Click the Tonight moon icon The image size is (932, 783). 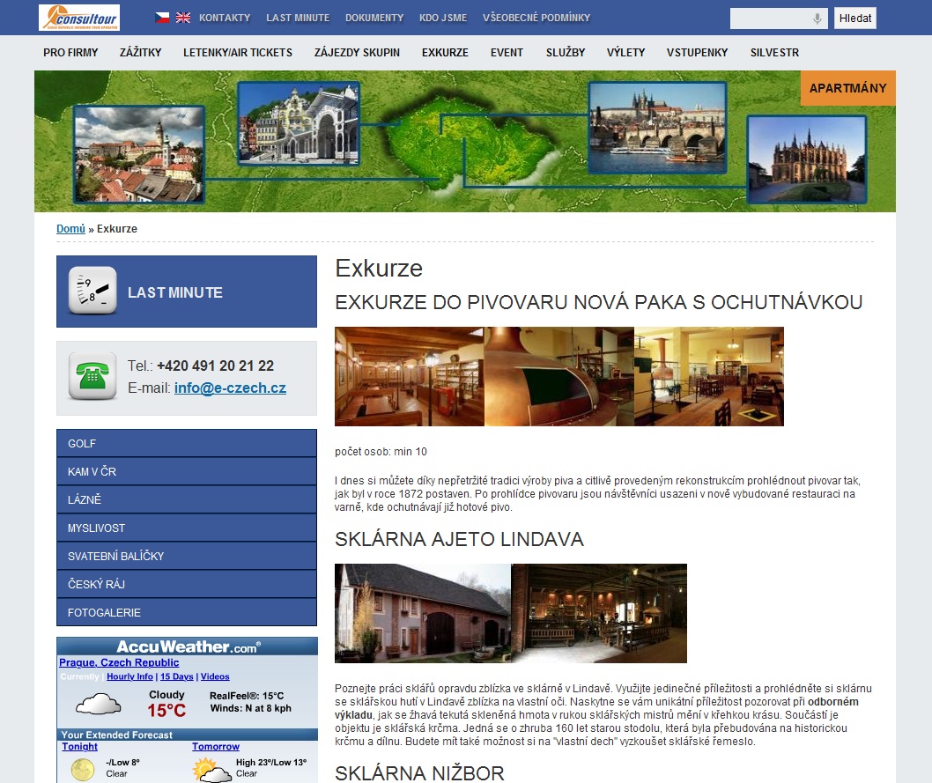[x=83, y=769]
